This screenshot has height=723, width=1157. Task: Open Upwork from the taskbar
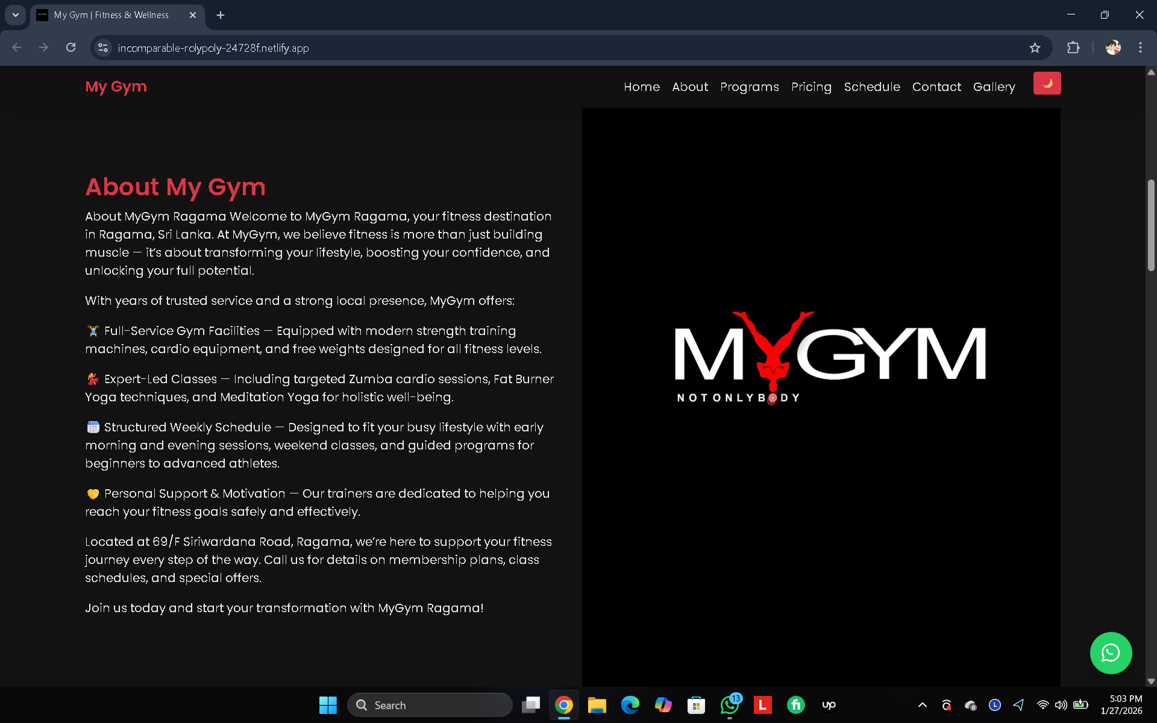click(829, 705)
